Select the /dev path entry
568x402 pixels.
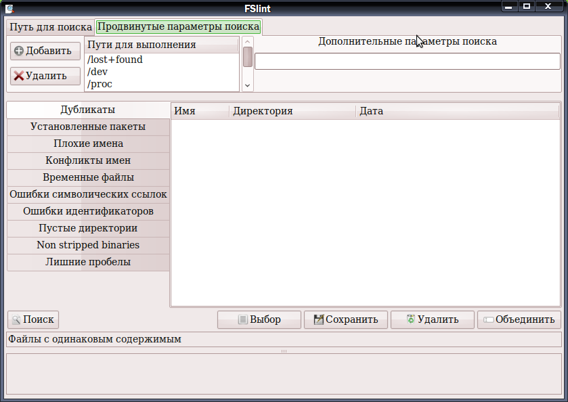coord(162,72)
